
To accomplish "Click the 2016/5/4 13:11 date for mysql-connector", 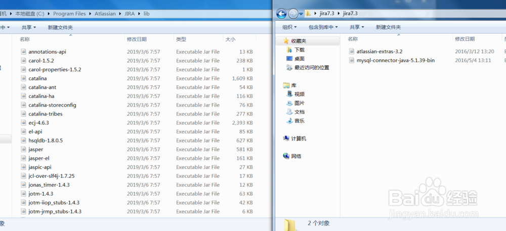I will click(x=473, y=60).
